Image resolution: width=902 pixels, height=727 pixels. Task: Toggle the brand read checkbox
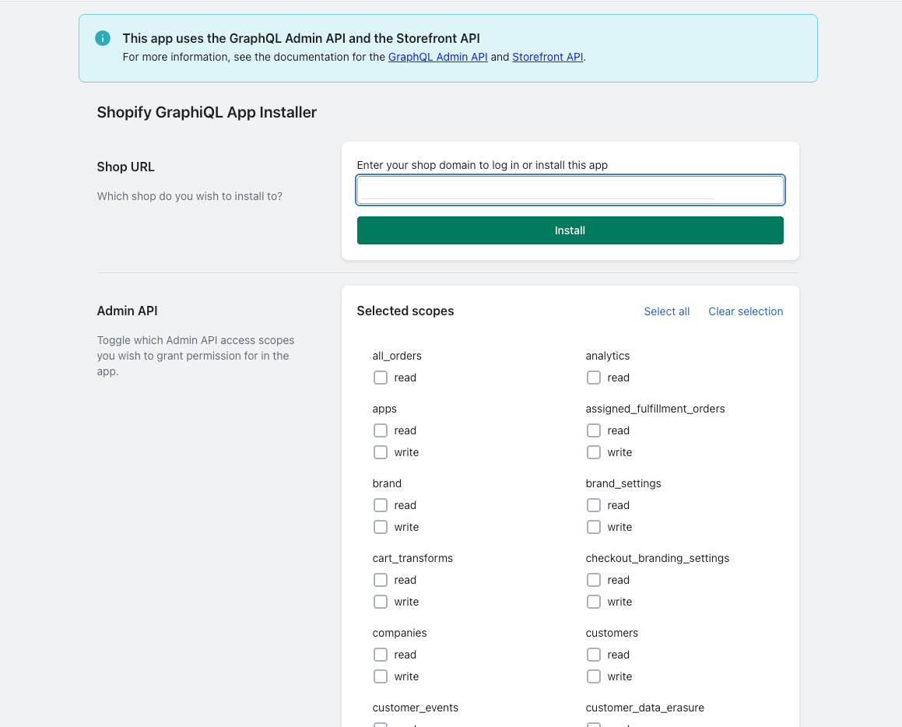point(381,505)
